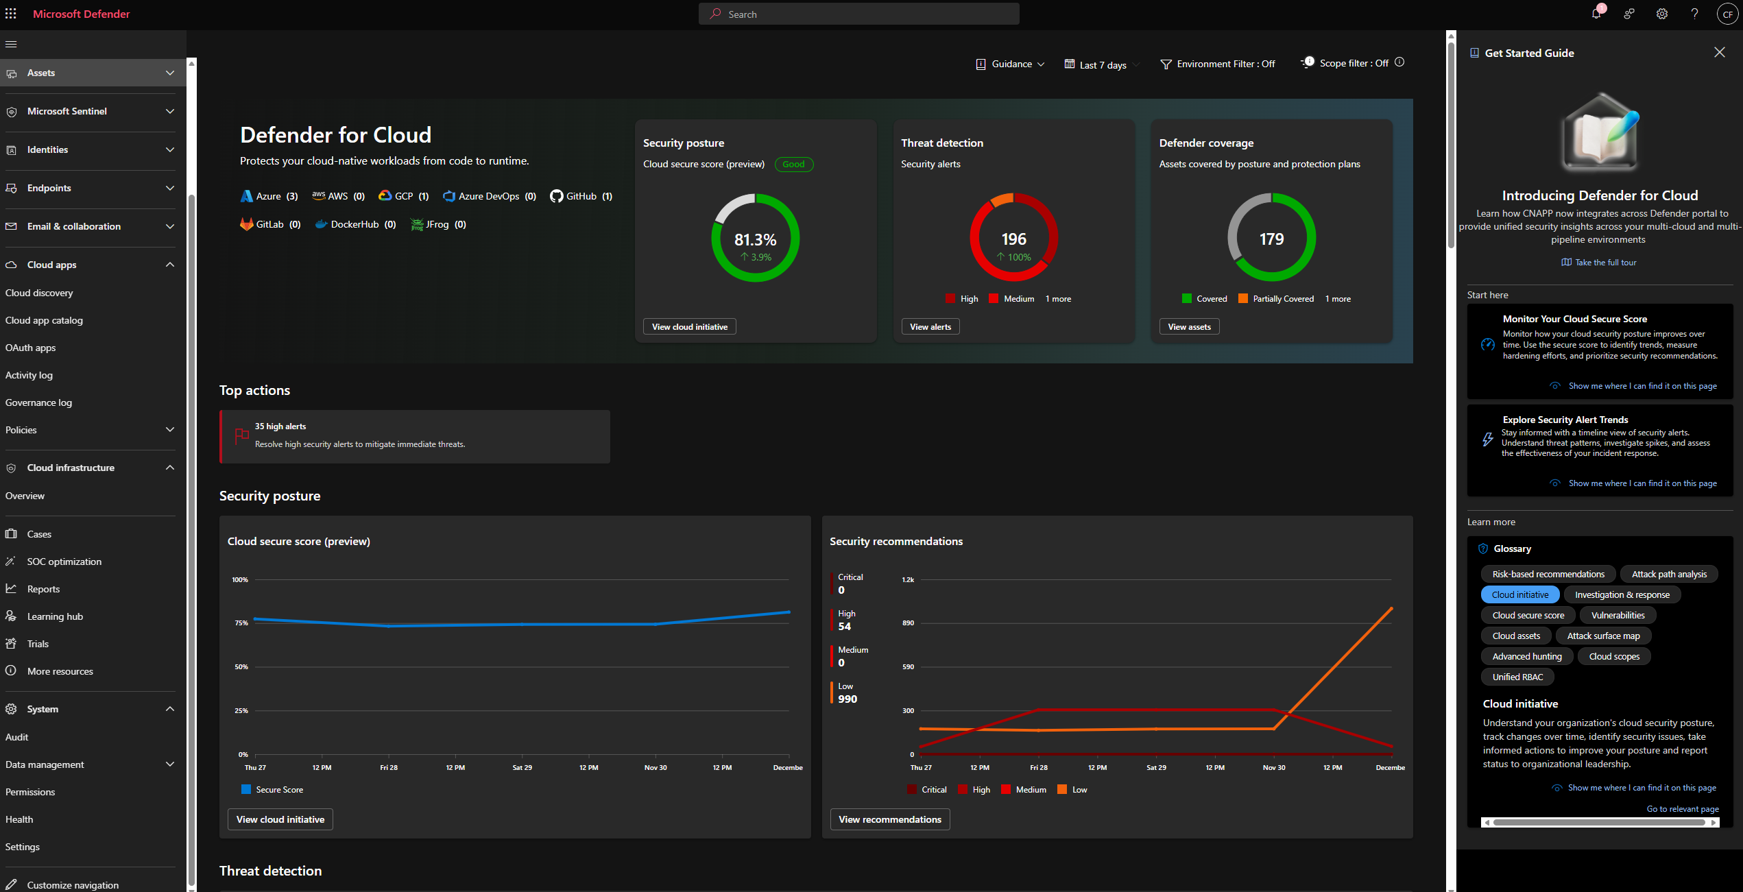
Task: Click the GitHub environment icon
Action: click(556, 196)
